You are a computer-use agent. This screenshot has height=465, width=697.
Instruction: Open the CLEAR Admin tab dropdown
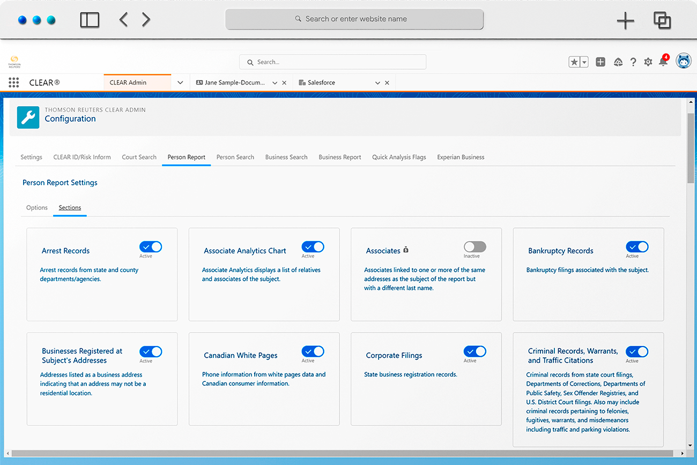pyautogui.click(x=180, y=82)
